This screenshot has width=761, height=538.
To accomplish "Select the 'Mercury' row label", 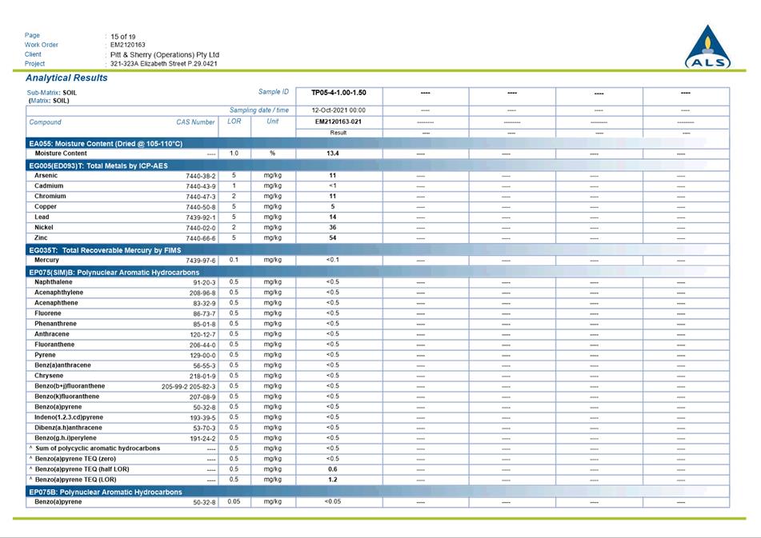I will click(x=46, y=261).
